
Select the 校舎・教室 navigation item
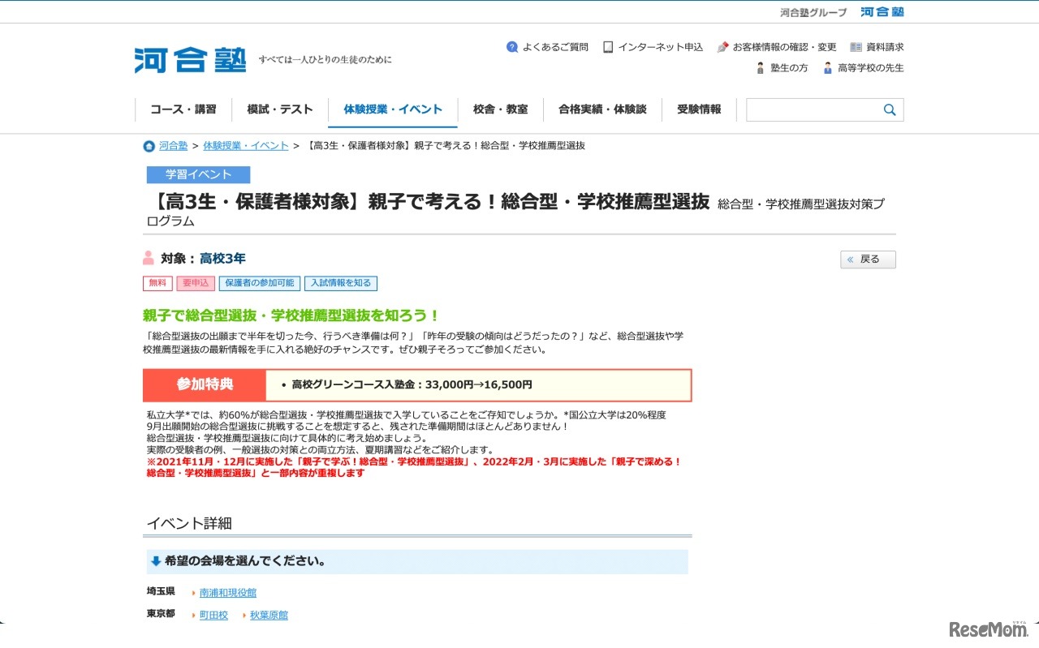(x=501, y=109)
